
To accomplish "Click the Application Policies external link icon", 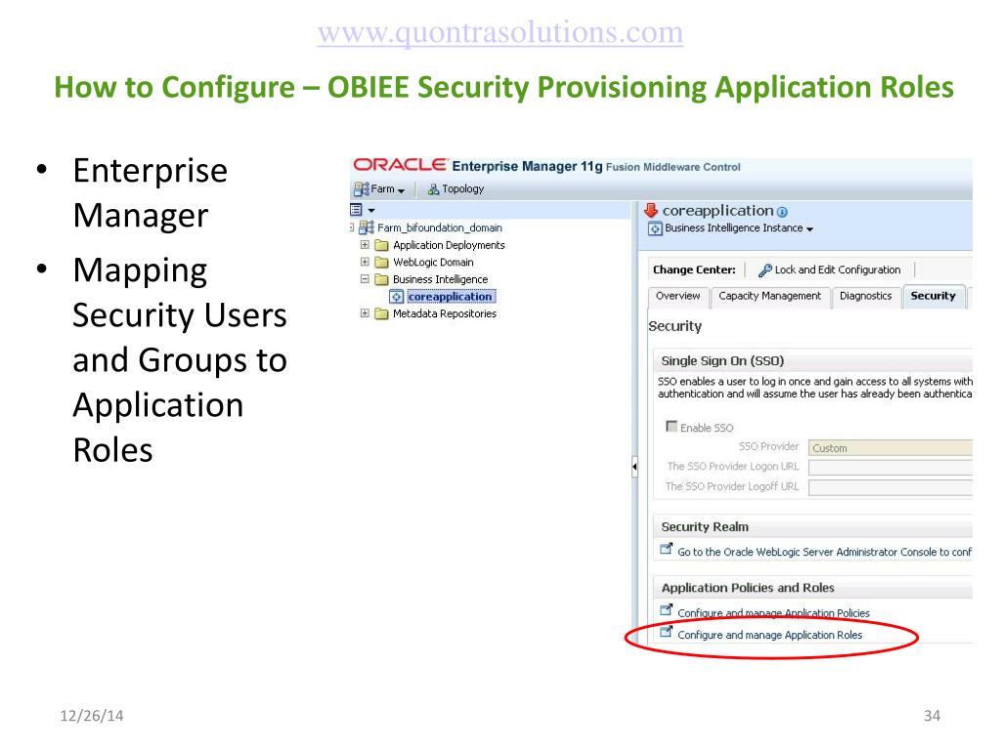I will 666,609.
